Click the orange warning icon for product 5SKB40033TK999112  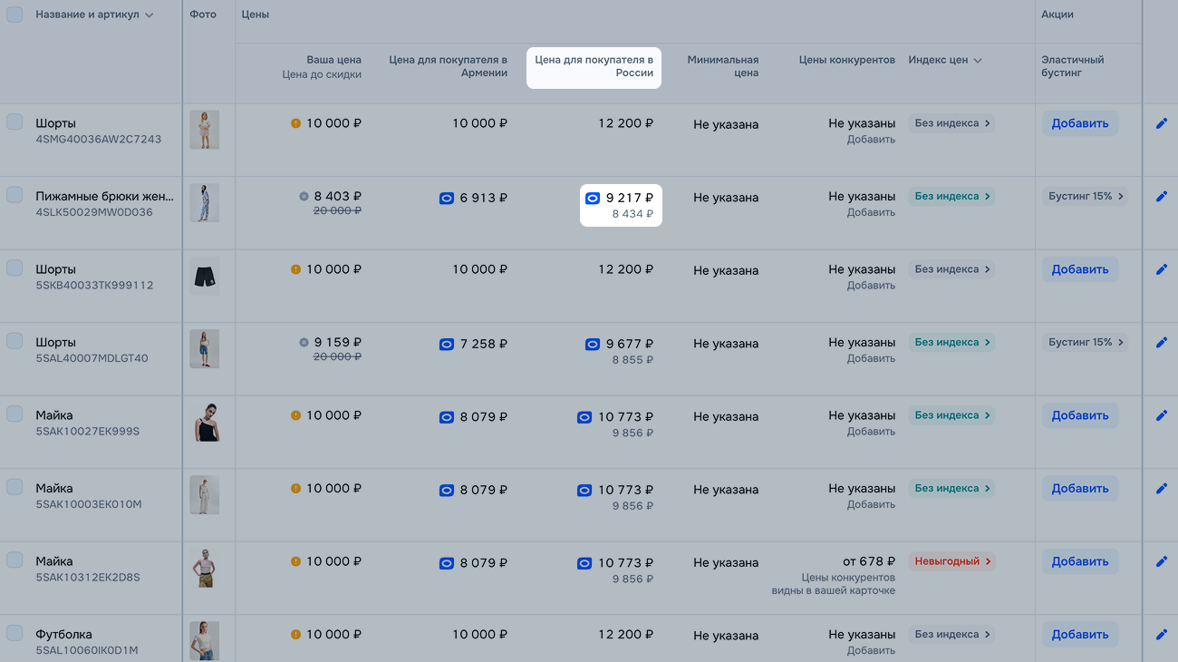[295, 269]
